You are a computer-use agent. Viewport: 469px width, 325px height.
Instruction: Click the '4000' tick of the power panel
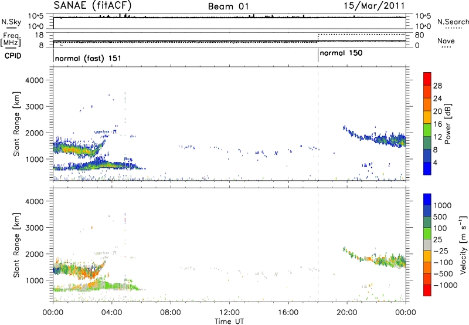[34, 80]
